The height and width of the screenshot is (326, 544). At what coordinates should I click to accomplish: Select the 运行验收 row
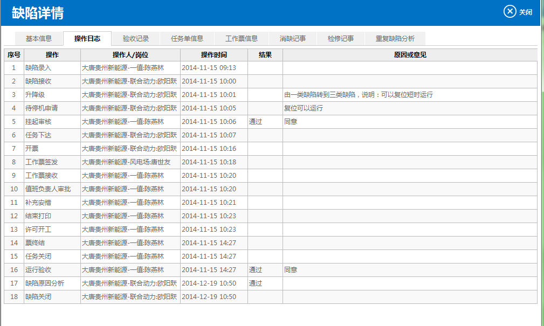(38, 270)
